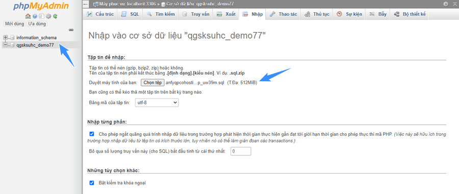This screenshot has height=194, width=459.
Task: Click the database icon beside qgsksuhc_demo77
Action: tap(12, 45)
